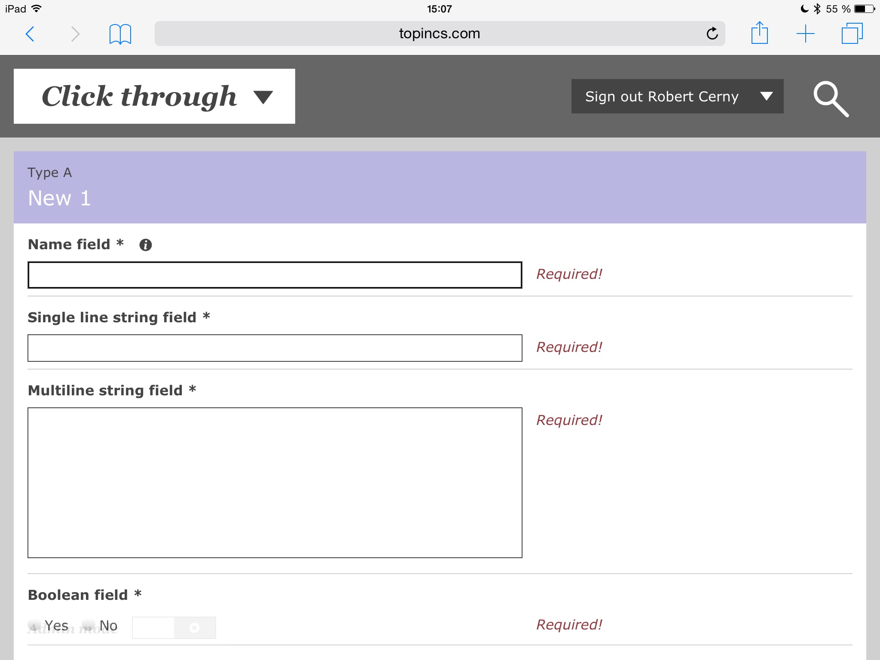
Task: Open a new tab with the plus icon
Action: pyautogui.click(x=805, y=34)
